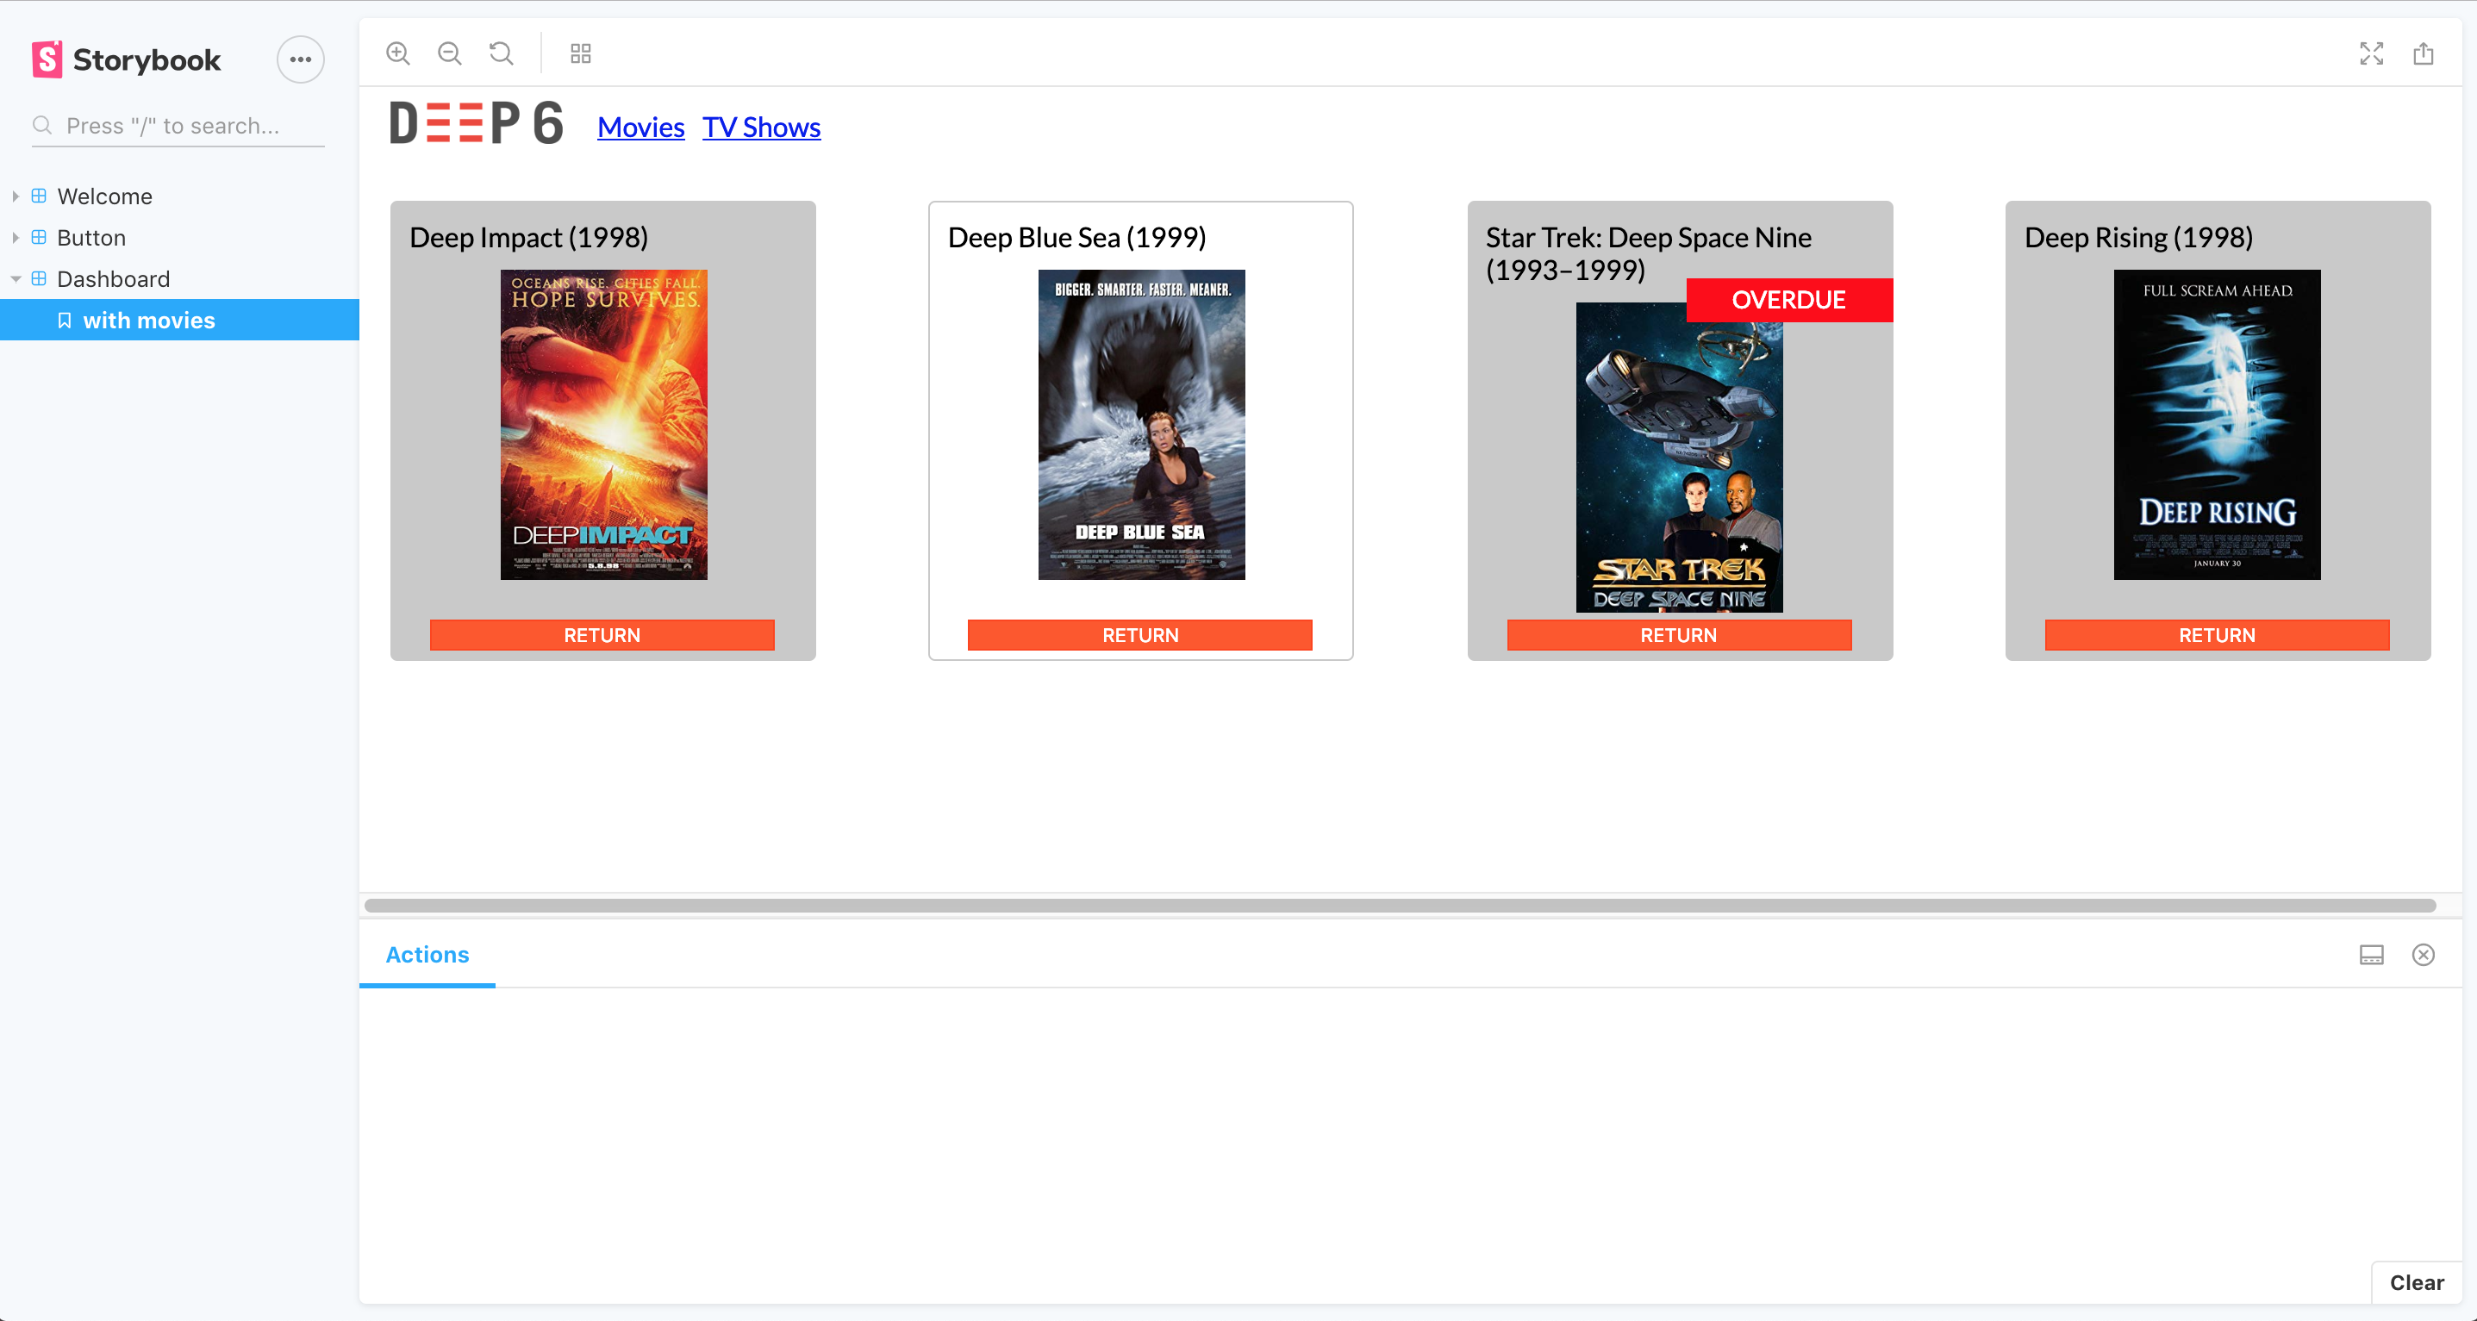
Task: Clear the actions log
Action: tap(2417, 1282)
